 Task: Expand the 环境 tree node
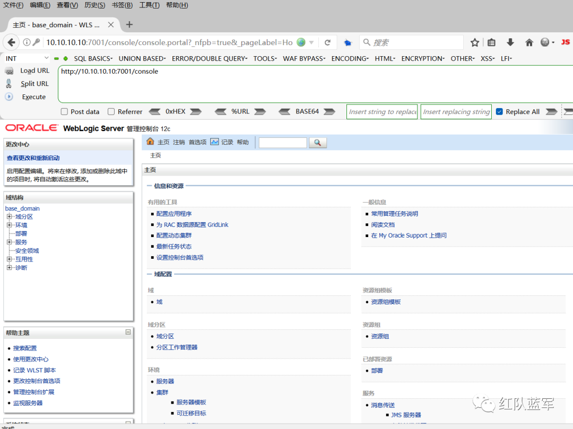click(x=9, y=225)
